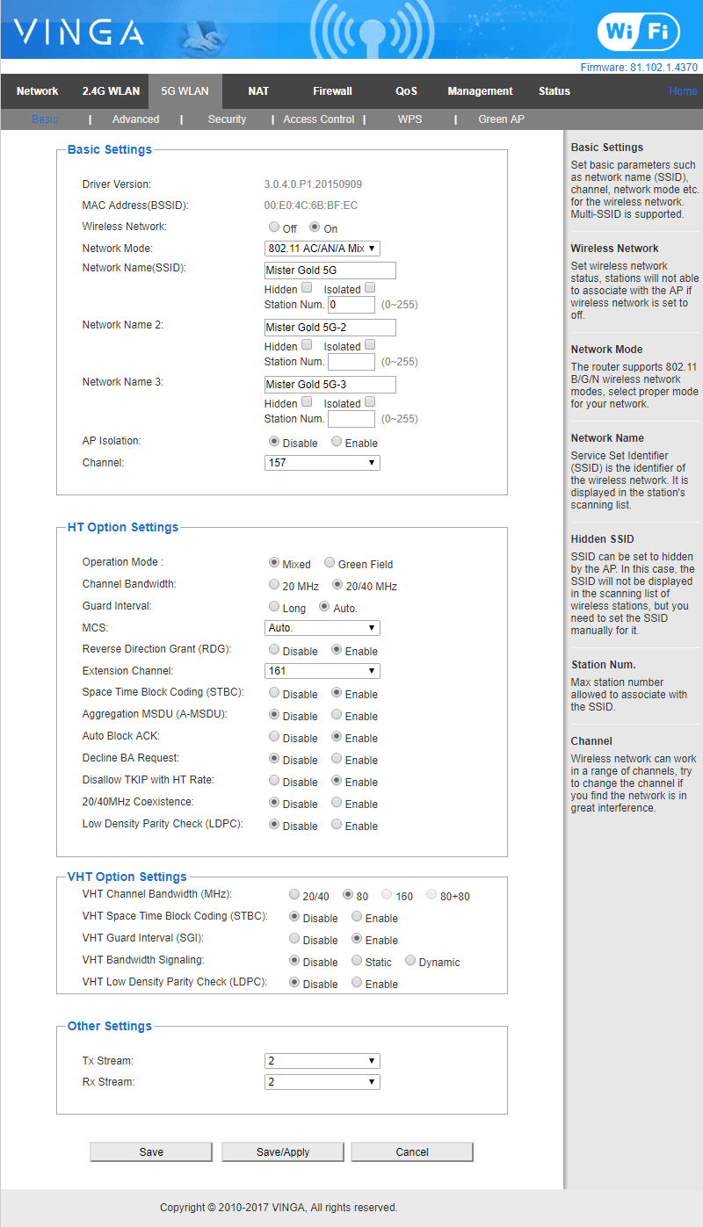The width and height of the screenshot is (703, 1227).
Task: Click the Network Name 3 text field
Action: (x=330, y=385)
